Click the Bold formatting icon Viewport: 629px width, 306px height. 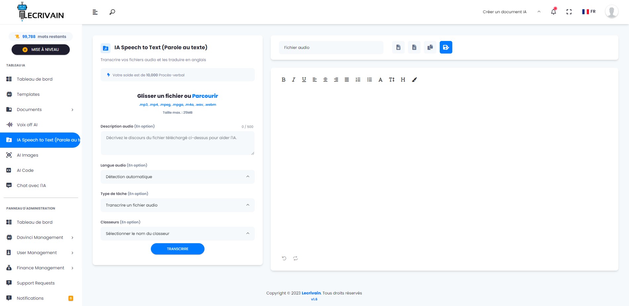(x=284, y=80)
